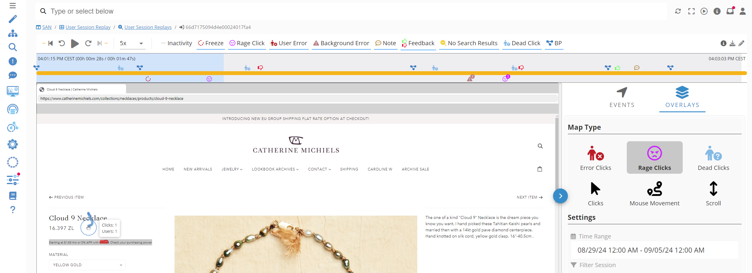Click the rage click marker on timeline

coord(209,79)
